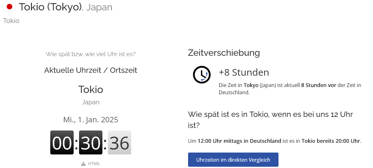Click the clock time-shift icon
The height and width of the screenshot is (168, 373).
pos(202,75)
